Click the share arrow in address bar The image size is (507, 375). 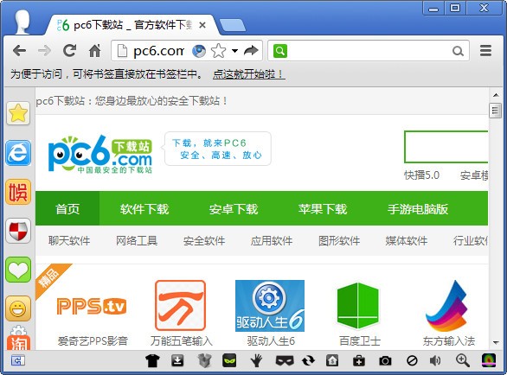[251, 50]
